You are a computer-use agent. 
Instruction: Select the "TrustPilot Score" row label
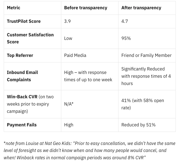click(24, 21)
